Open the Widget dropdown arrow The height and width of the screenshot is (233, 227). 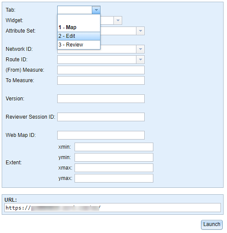coord(118,20)
